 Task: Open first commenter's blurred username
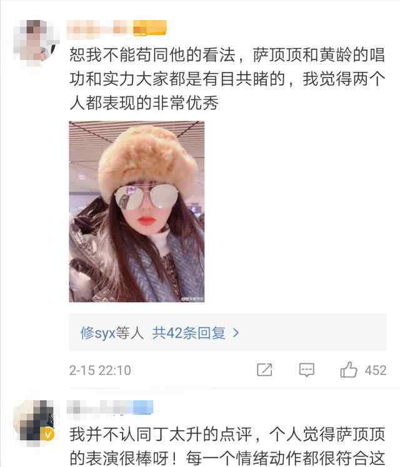99,29
